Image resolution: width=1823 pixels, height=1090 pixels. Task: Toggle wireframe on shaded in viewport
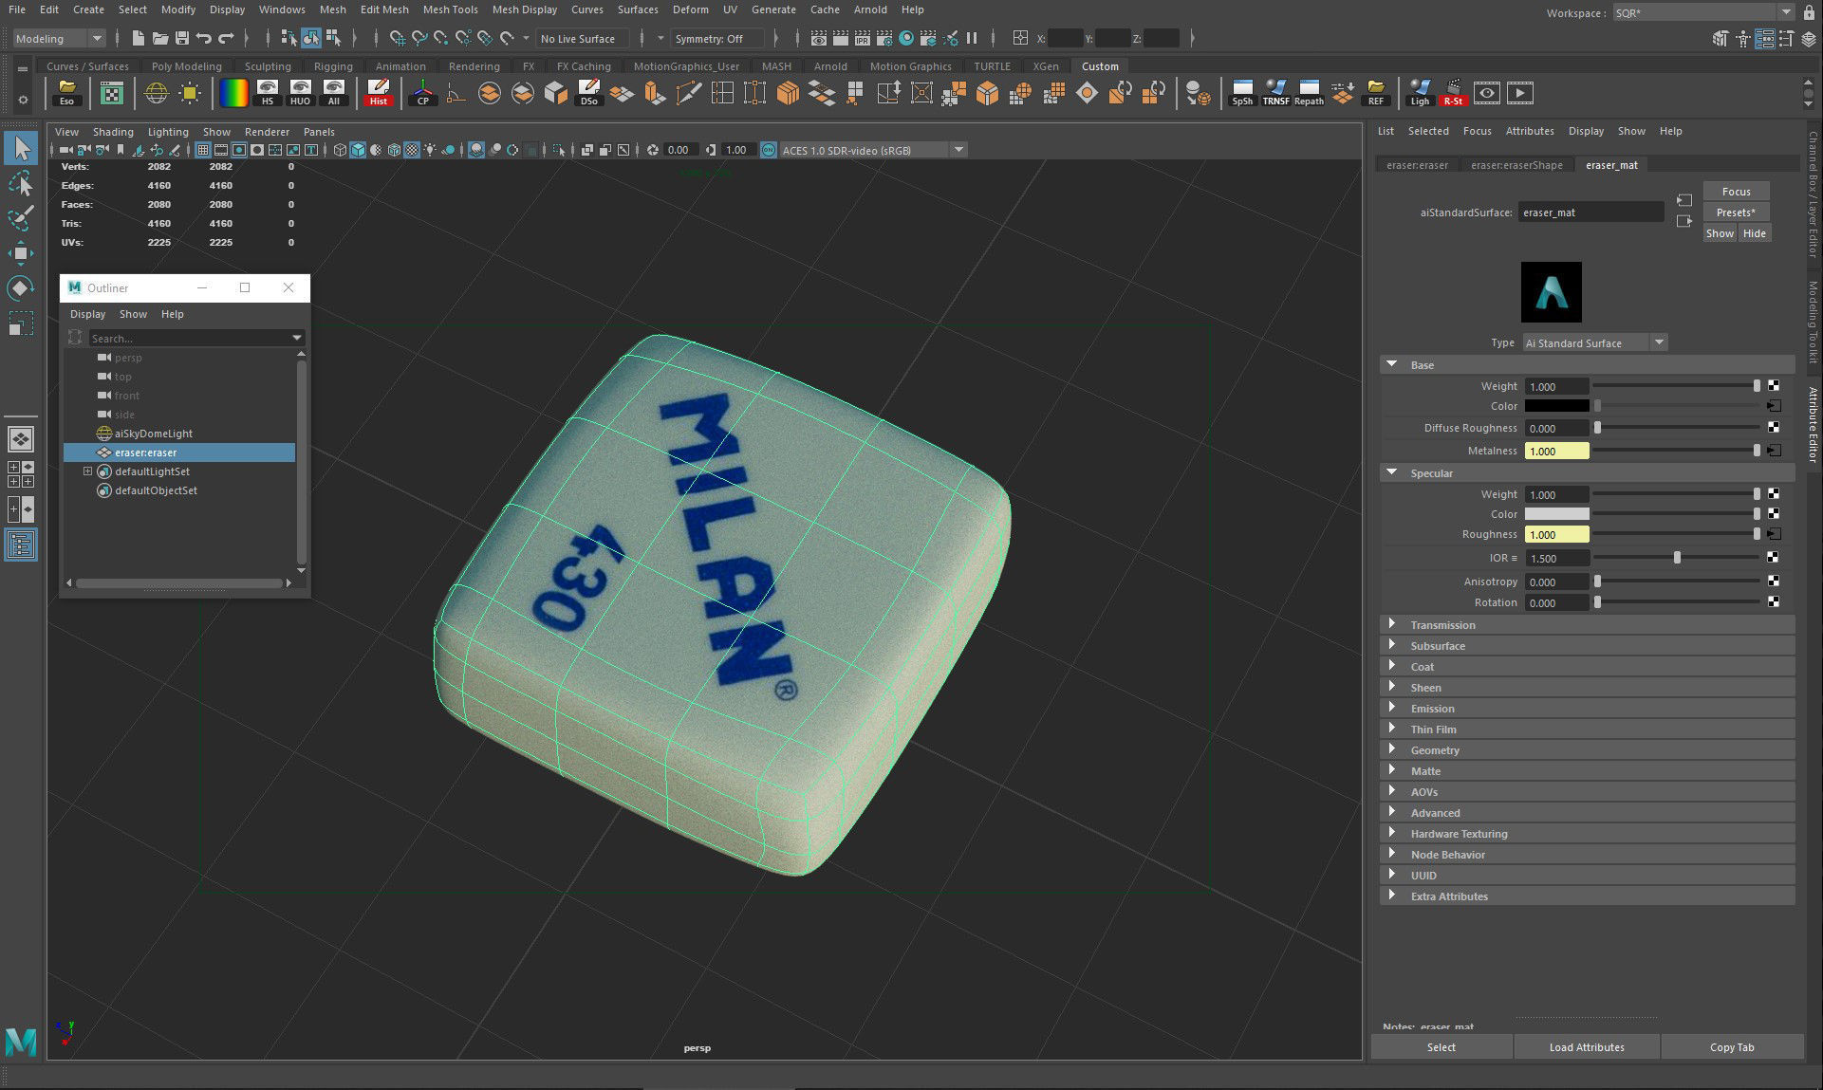[394, 150]
